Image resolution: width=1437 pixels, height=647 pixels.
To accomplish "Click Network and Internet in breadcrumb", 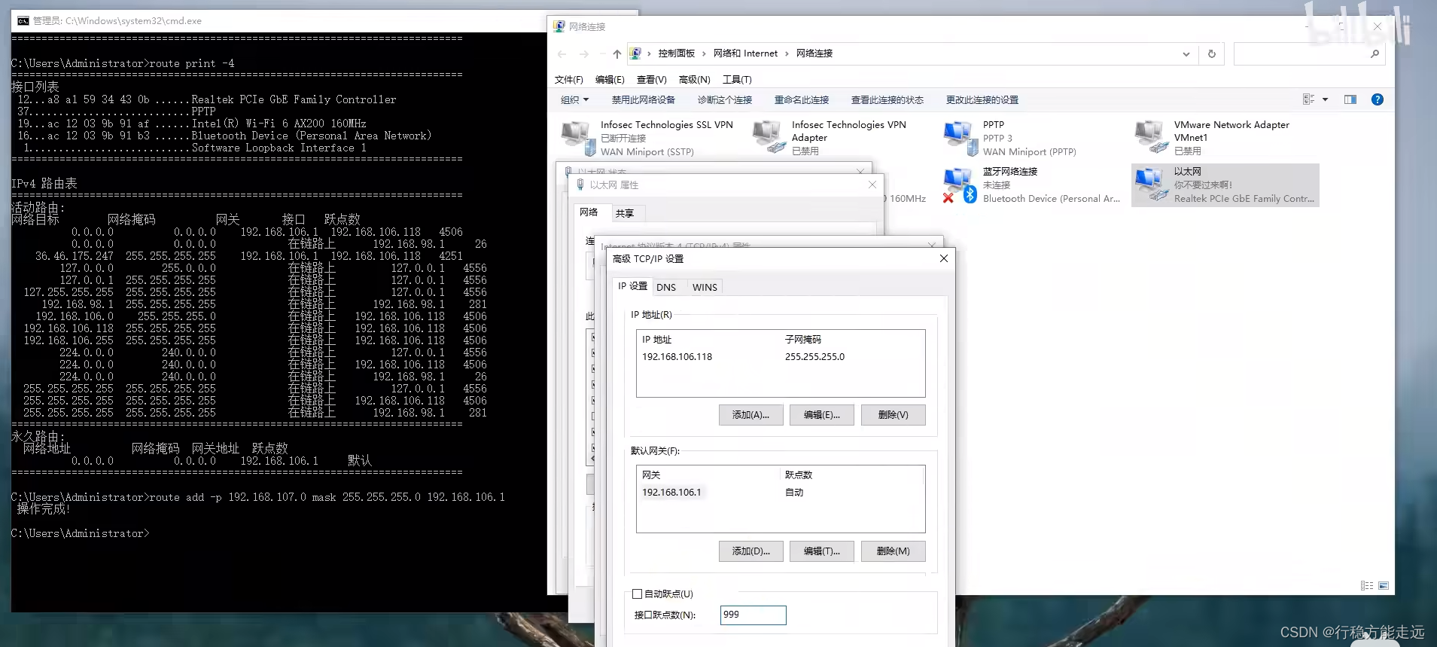I will (745, 53).
